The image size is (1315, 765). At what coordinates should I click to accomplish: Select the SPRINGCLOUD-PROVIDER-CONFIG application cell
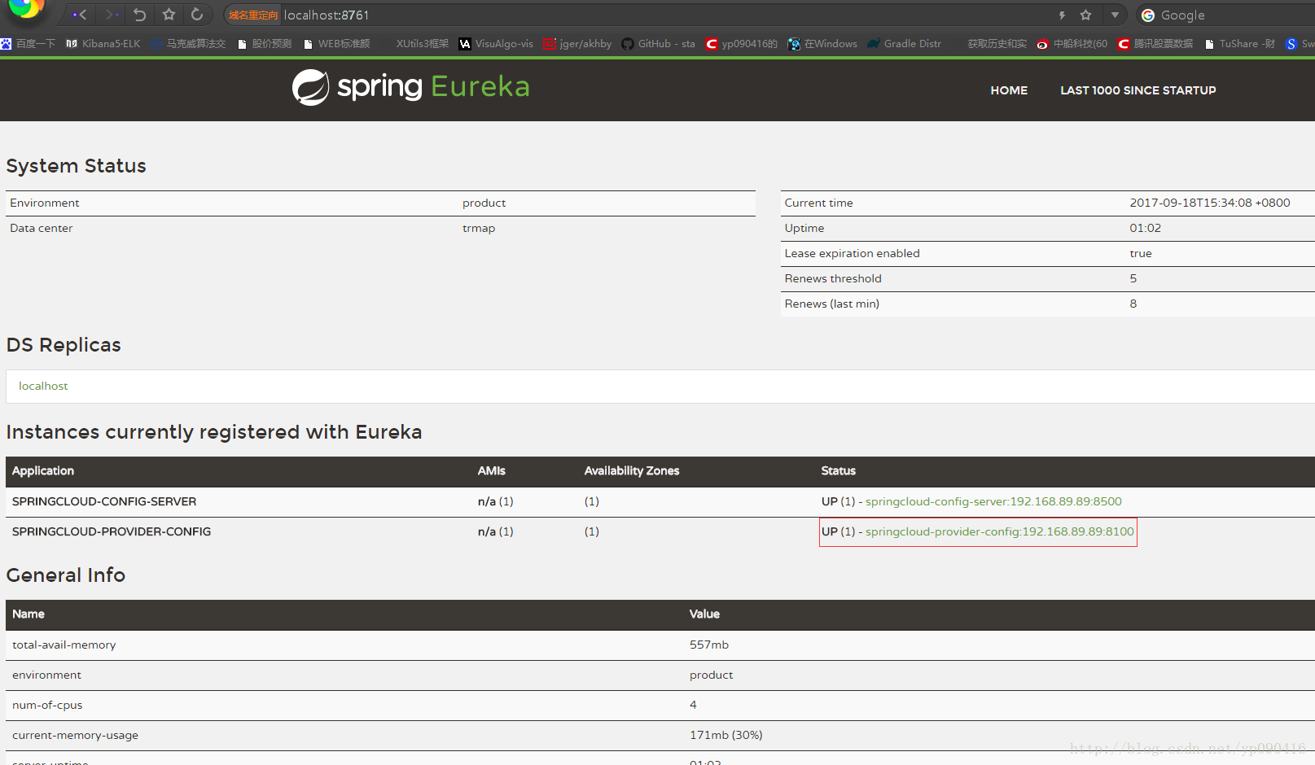coord(112,531)
